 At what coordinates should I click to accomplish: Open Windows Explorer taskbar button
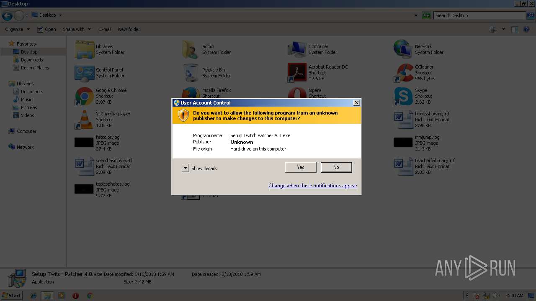(47, 296)
